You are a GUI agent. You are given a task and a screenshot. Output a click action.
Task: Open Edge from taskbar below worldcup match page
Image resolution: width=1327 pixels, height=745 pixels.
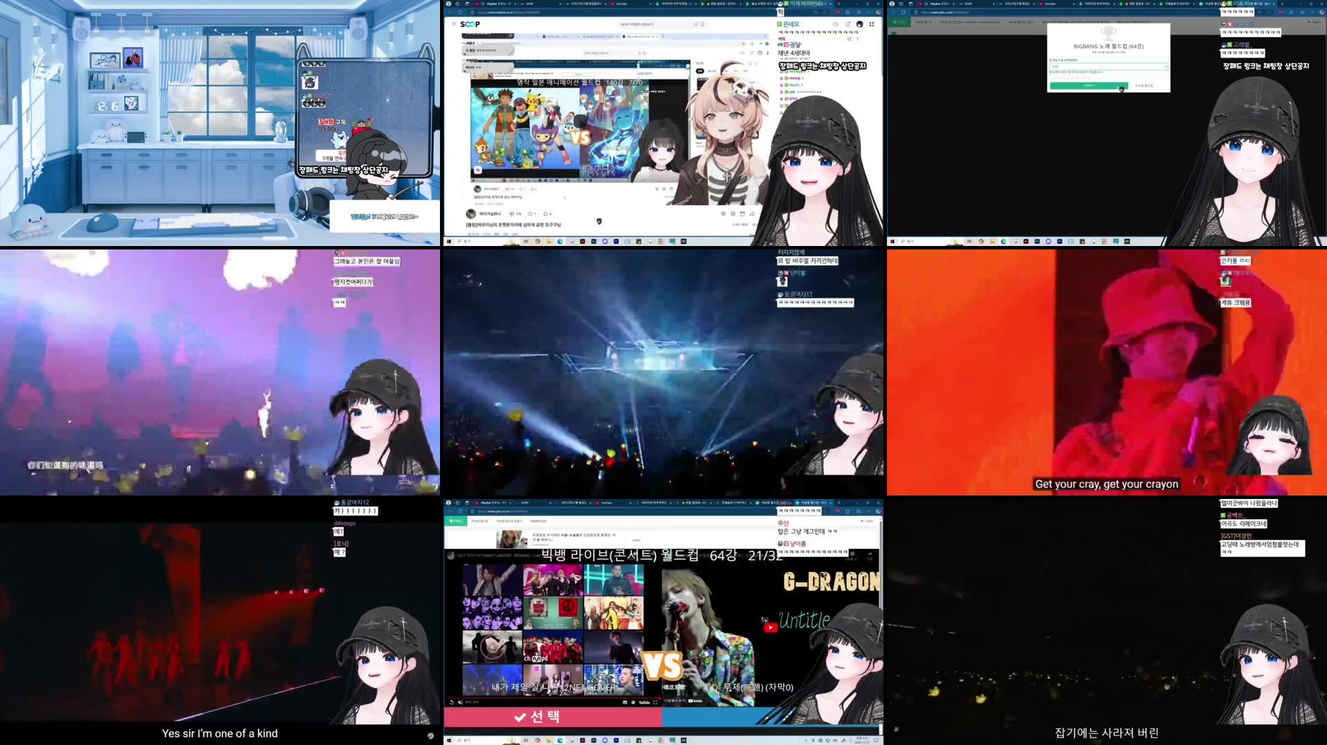560,740
